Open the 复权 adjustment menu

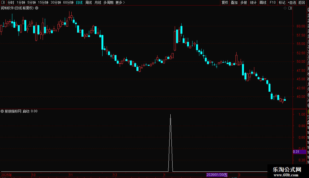[x=225, y=2]
